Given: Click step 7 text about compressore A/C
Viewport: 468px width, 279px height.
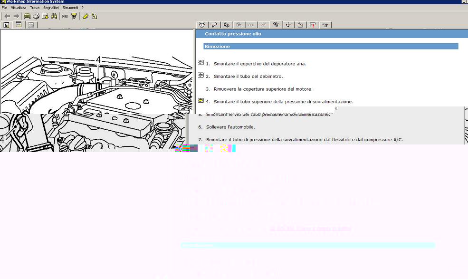Looking at the screenshot, I should (x=305, y=140).
